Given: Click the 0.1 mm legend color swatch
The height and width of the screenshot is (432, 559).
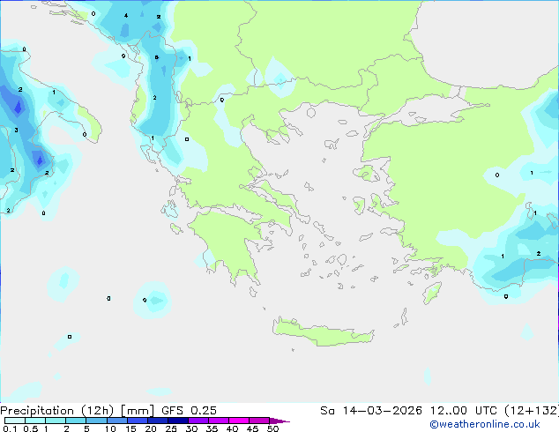Looking at the screenshot, I should click(x=15, y=421).
